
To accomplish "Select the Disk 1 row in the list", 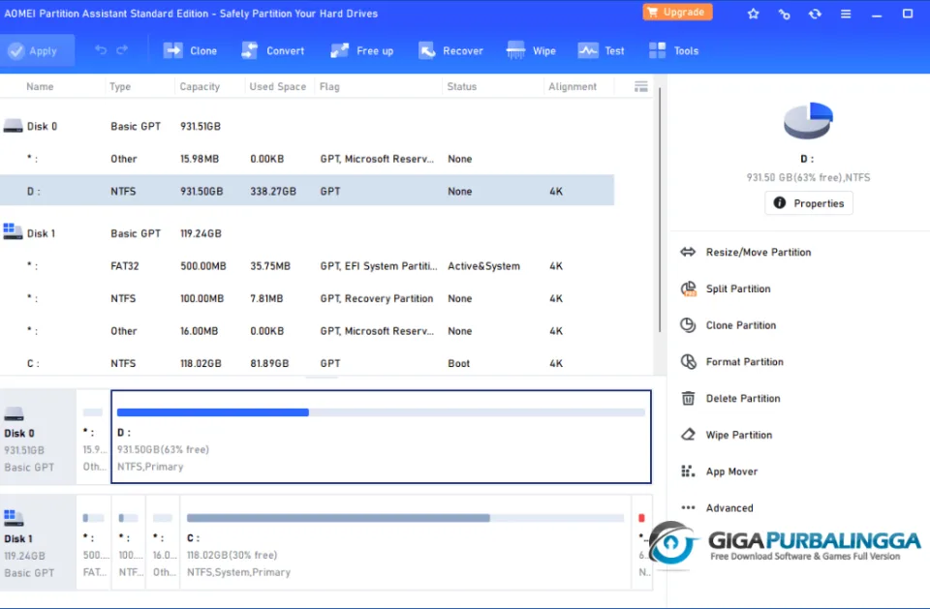I will pyautogui.click(x=307, y=233).
